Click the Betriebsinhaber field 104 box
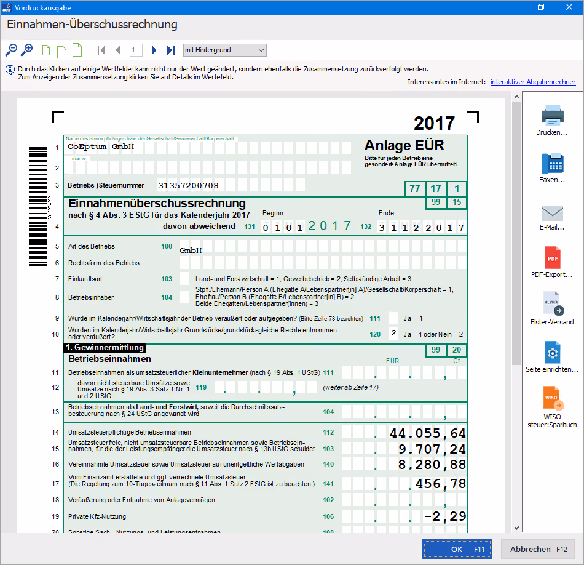The width and height of the screenshot is (584, 565). (184, 297)
